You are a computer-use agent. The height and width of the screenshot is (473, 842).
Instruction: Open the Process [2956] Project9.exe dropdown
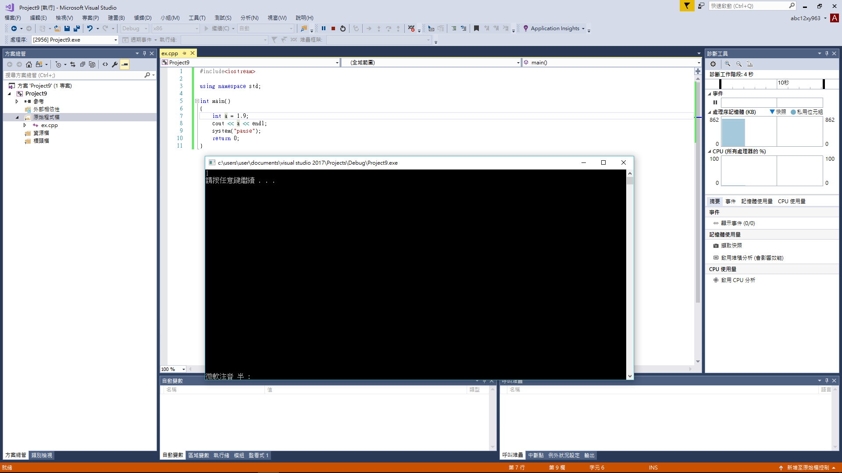pos(116,40)
